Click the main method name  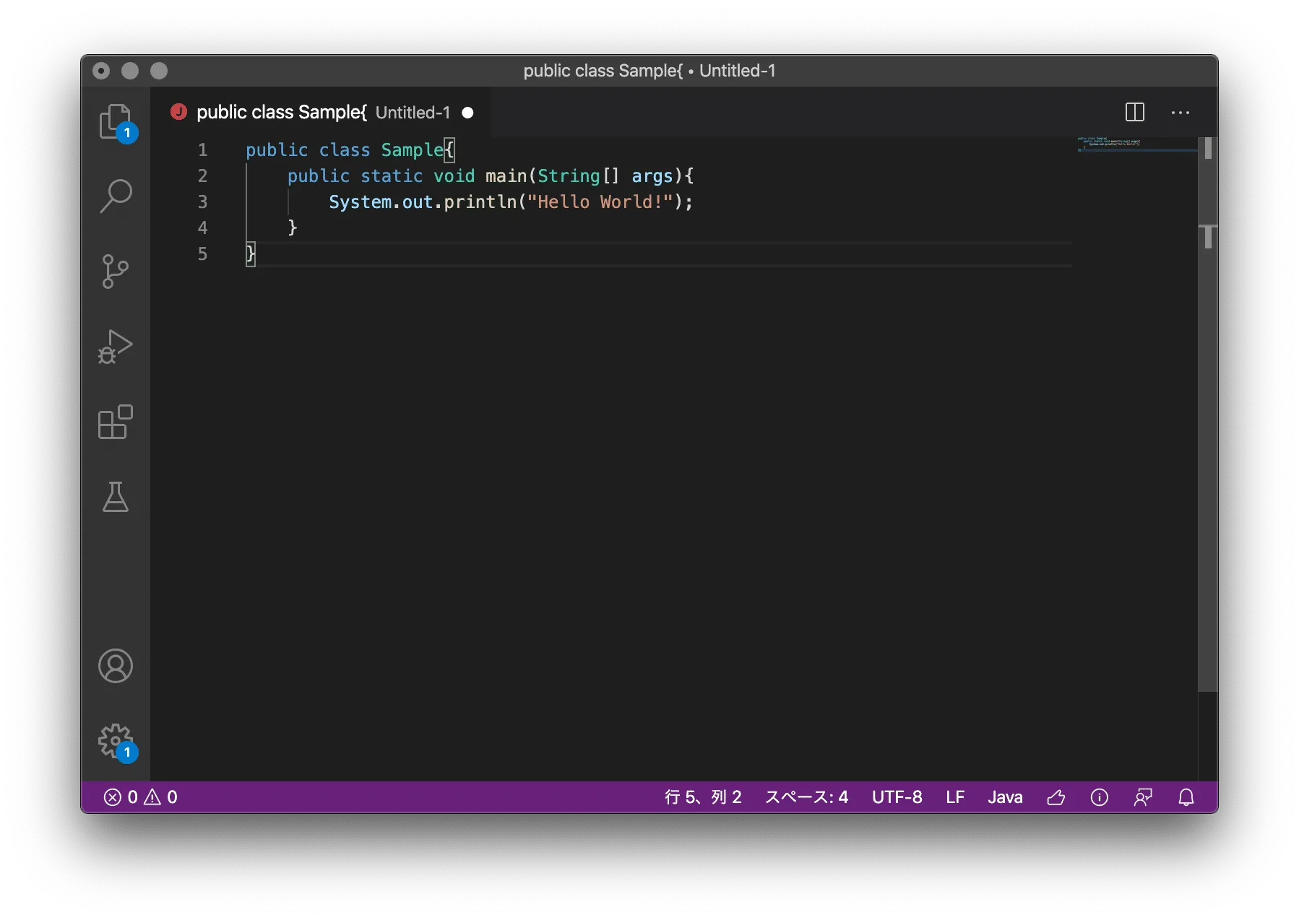(x=506, y=175)
